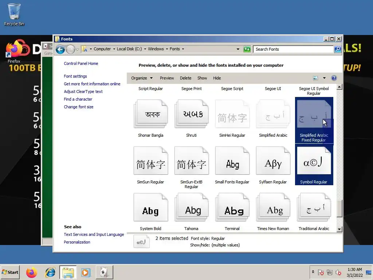Click the Back navigation arrow button
Image resolution: width=373 pixels, height=280 pixels.
coord(60,49)
